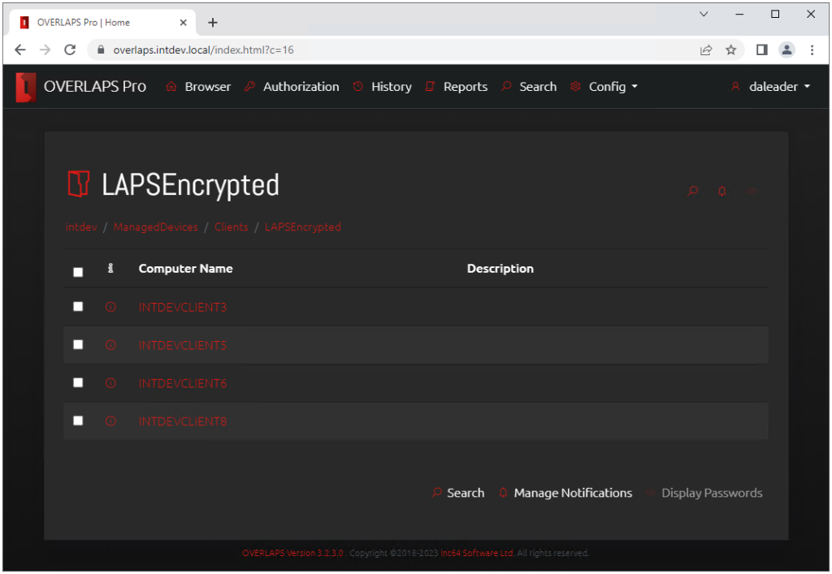Image resolution: width=832 pixels, height=574 pixels.
Task: Open the Authorization page
Action: [292, 87]
